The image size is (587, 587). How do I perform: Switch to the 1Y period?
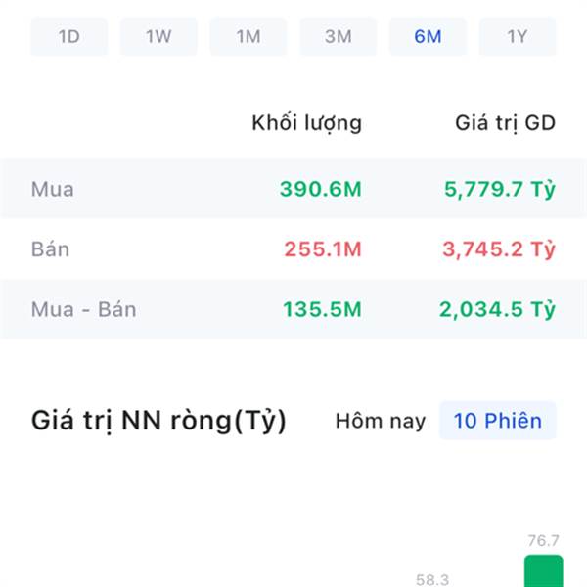pyautogui.click(x=518, y=37)
